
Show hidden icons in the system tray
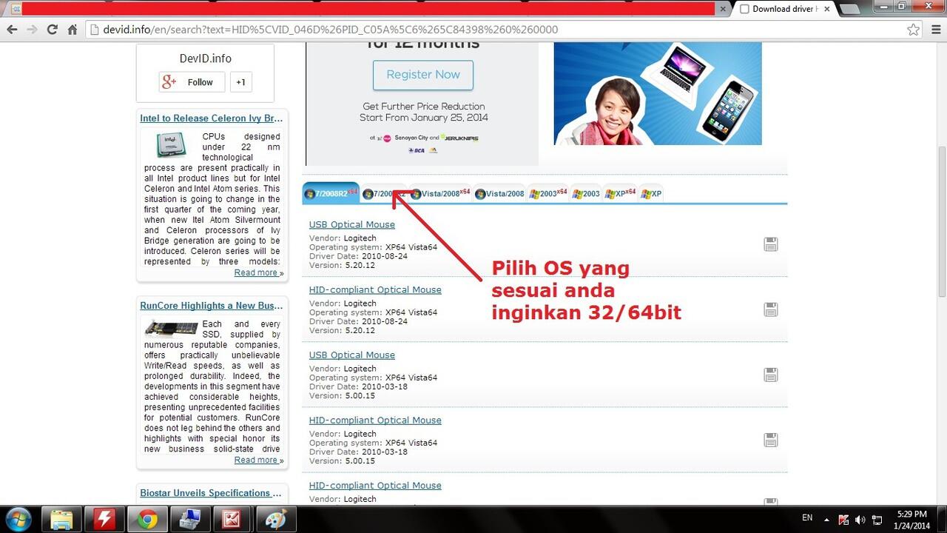tap(828, 518)
